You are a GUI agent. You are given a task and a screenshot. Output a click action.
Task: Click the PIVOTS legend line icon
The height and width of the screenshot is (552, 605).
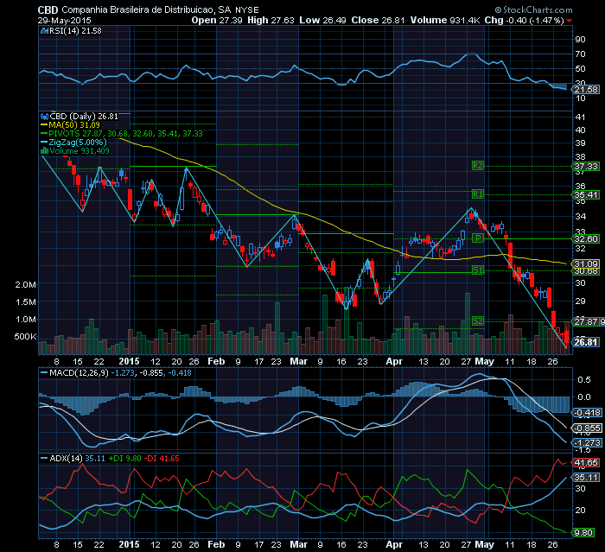[44, 132]
